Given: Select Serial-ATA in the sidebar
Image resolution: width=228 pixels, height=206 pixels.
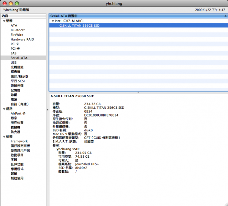Looking at the screenshot, I should (23, 58).
